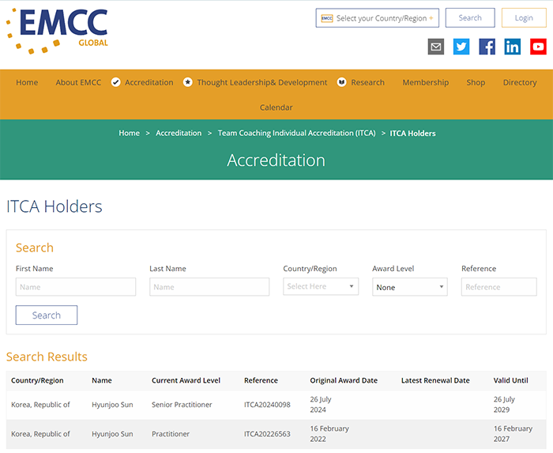553x453 pixels.
Task: Click the Search button under the form
Action: [46, 315]
